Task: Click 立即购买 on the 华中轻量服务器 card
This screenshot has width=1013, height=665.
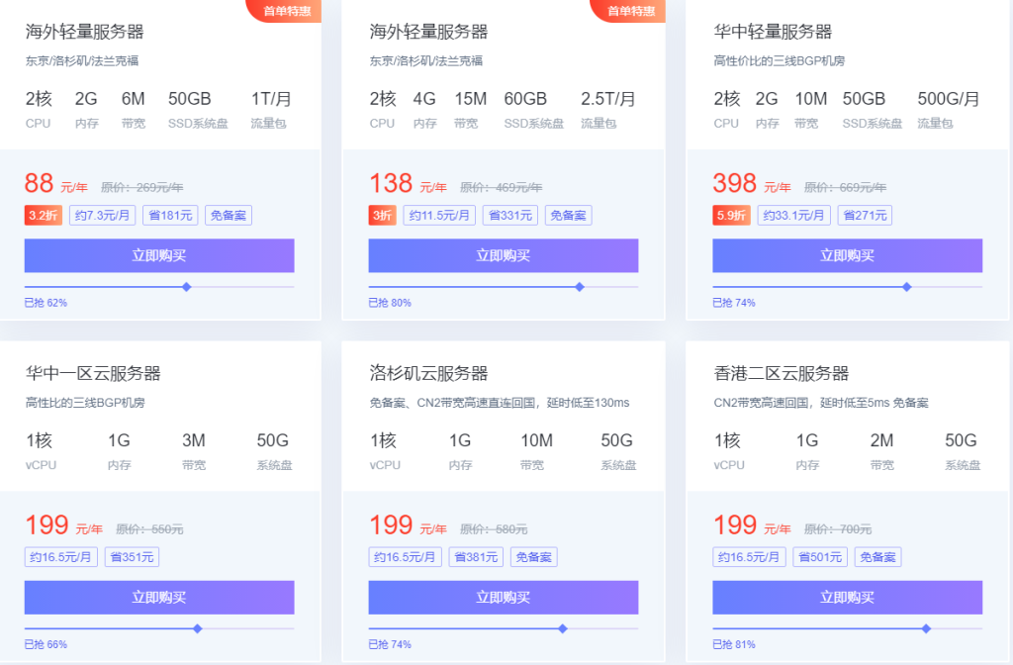Action: [847, 255]
